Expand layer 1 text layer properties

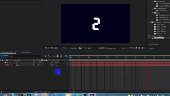tap(5, 63)
